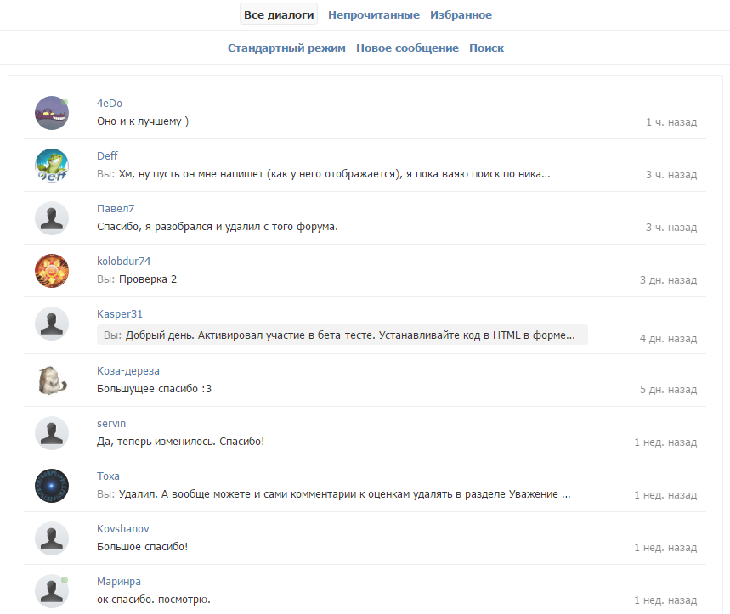Image resolution: width=730 pixels, height=614 pixels.
Task: Open Toxa's dark circular avatar
Action: coord(52,485)
